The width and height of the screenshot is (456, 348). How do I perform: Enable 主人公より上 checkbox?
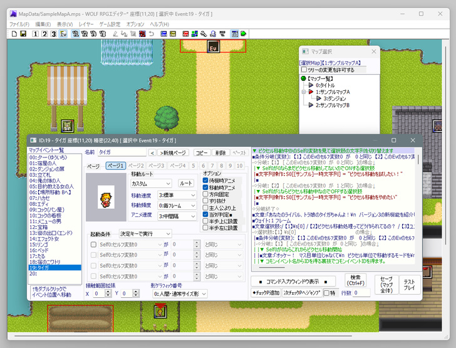pos(205,208)
